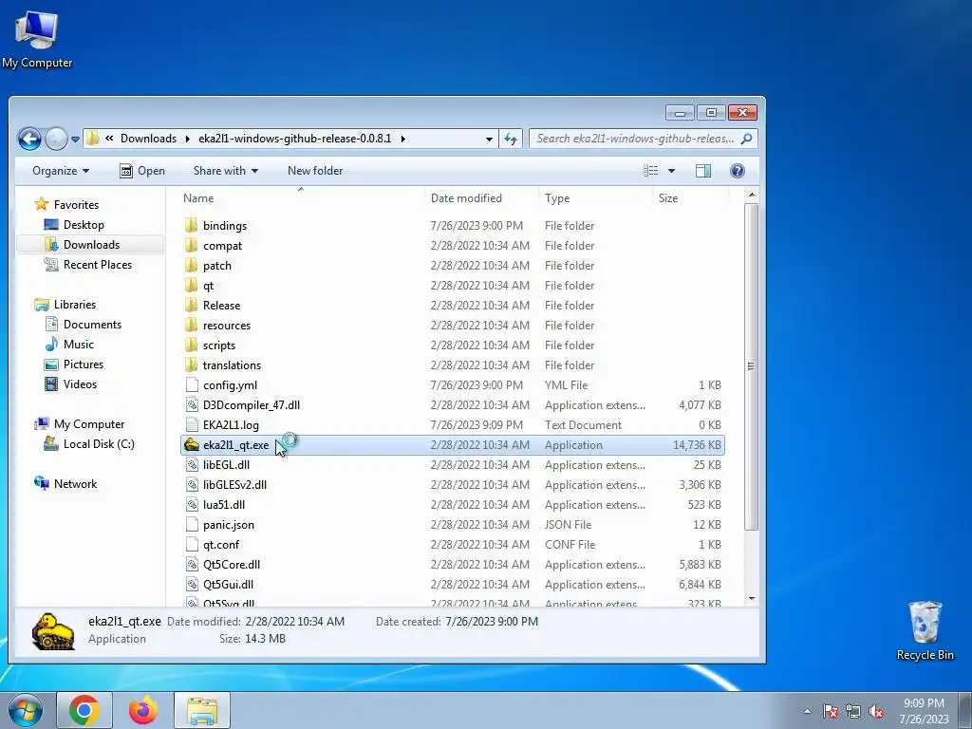Click the double-chevron at breadcrumb start
This screenshot has width=972, height=729.
coord(109,139)
